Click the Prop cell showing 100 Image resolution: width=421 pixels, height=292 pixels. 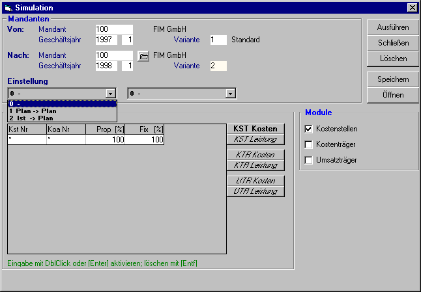click(x=106, y=140)
